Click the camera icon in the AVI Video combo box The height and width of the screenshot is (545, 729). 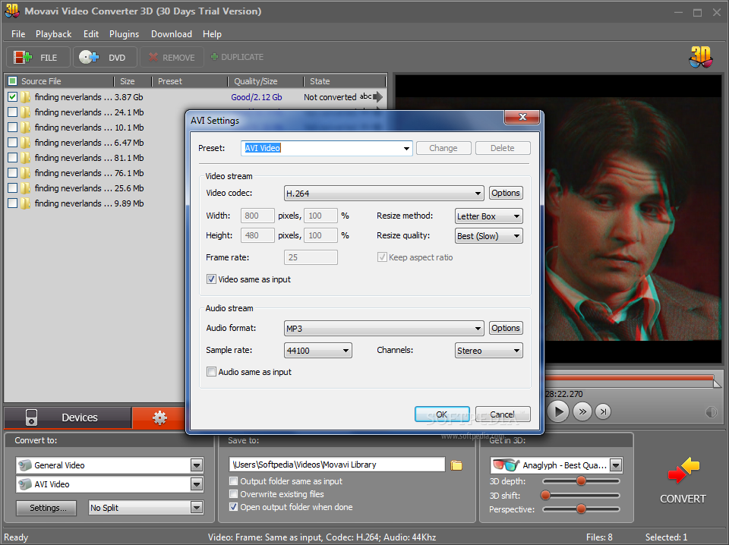[x=25, y=484]
